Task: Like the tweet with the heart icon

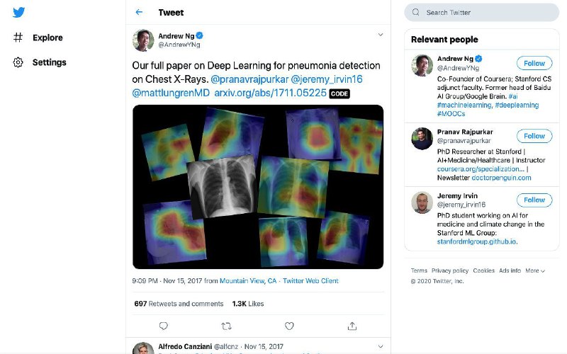Action: 289,326
